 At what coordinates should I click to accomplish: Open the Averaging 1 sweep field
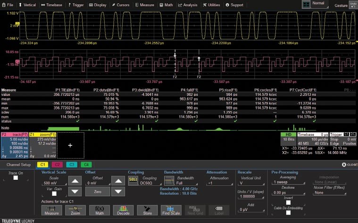pyautogui.click(x=289, y=182)
